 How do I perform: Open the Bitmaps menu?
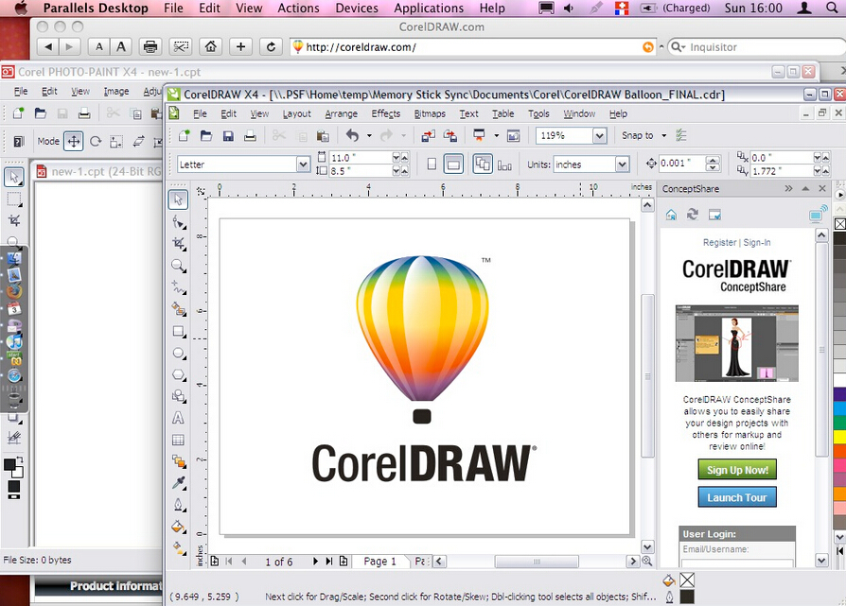[x=430, y=113]
